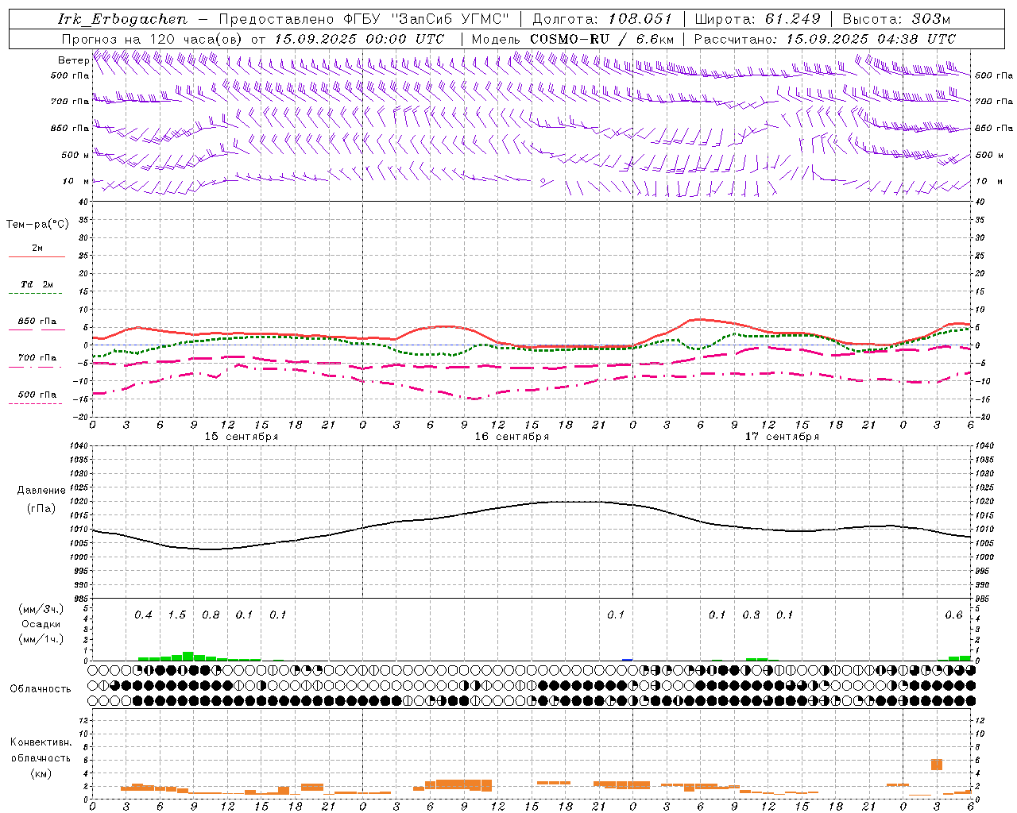This screenshot has height=813, width=1017.
Task: Click the 0.6 precipitation amount value
Action: (x=953, y=615)
